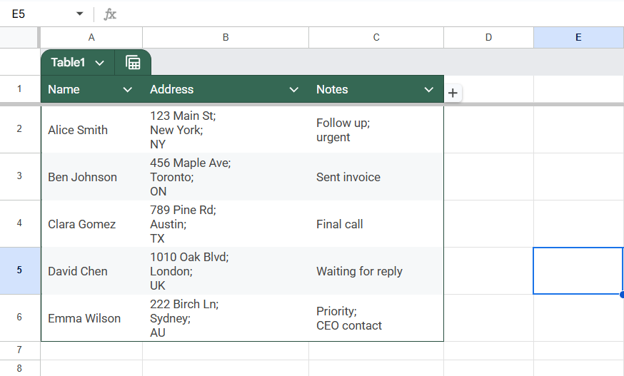Select the Clara Gomez cell

coord(91,223)
